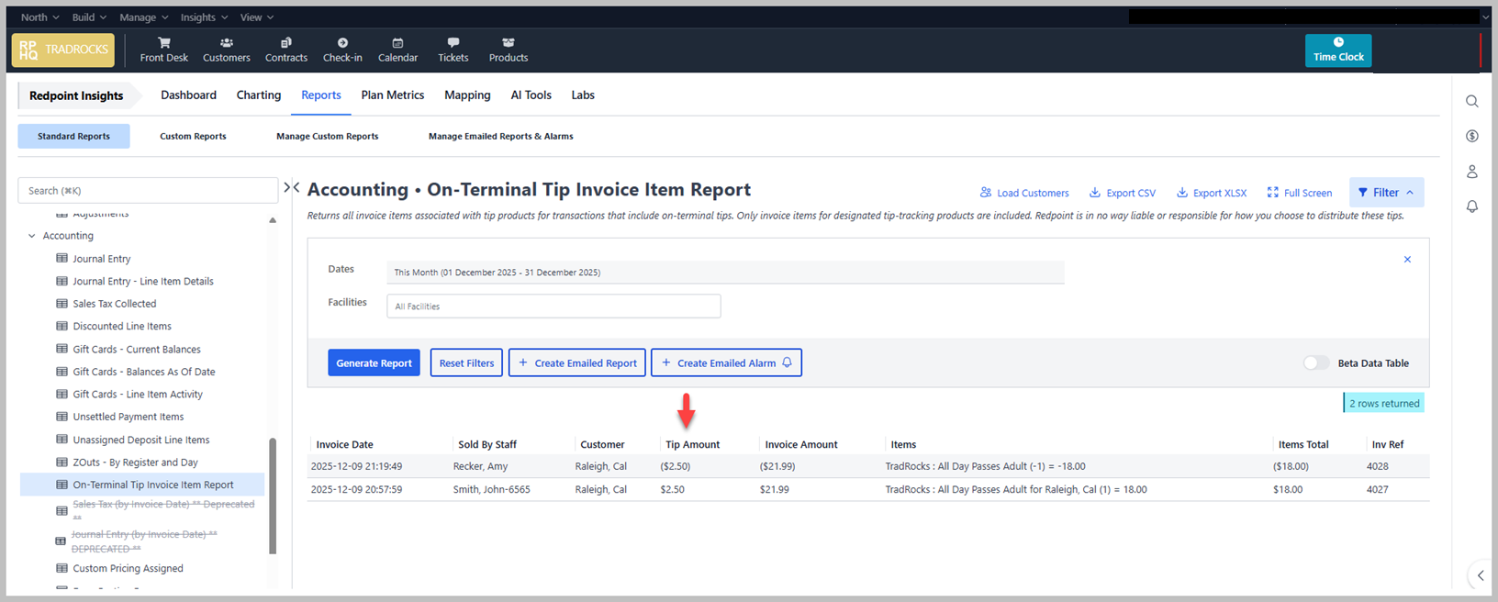Click the Generate Report button
This screenshot has height=602, width=1498.
[x=374, y=363]
